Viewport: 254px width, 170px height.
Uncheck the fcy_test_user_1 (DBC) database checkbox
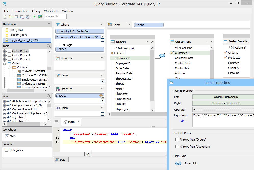click(7, 40)
